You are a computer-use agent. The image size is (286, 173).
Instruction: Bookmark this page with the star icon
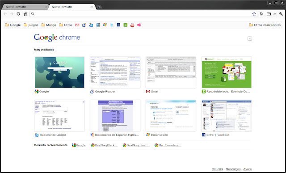254,14
